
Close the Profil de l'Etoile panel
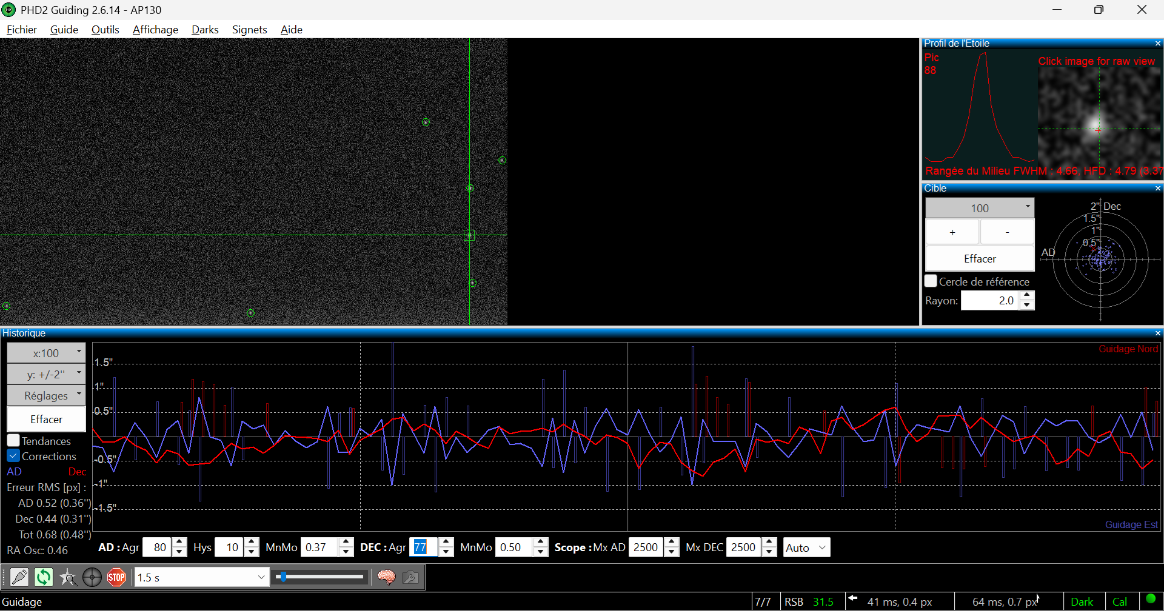point(1158,44)
